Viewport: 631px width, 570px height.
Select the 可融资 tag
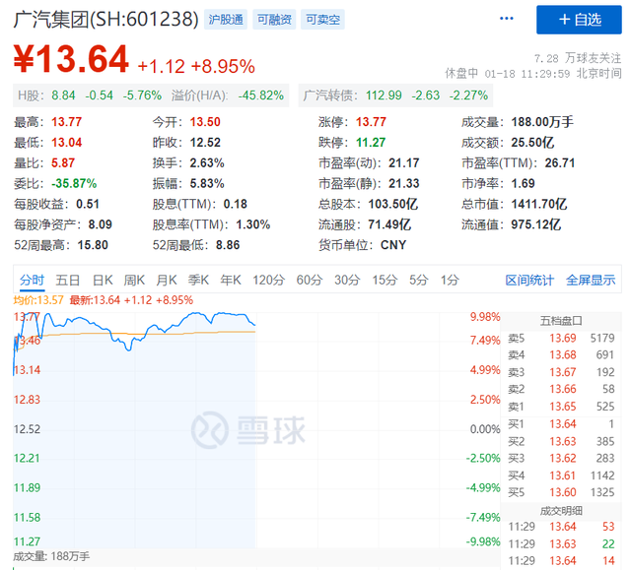tap(274, 20)
